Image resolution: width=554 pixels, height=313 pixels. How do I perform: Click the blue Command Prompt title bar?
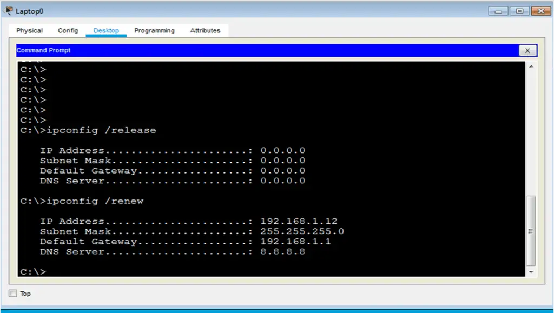coord(265,50)
